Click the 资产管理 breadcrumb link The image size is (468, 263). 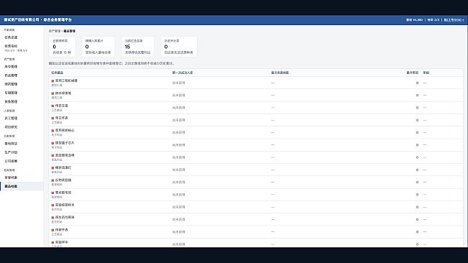pos(55,31)
